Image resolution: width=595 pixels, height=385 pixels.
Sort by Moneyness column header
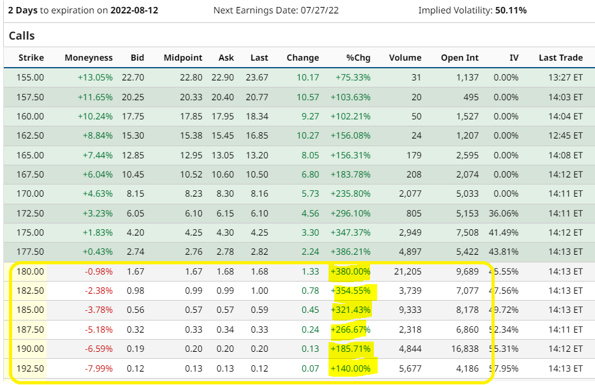tap(88, 57)
